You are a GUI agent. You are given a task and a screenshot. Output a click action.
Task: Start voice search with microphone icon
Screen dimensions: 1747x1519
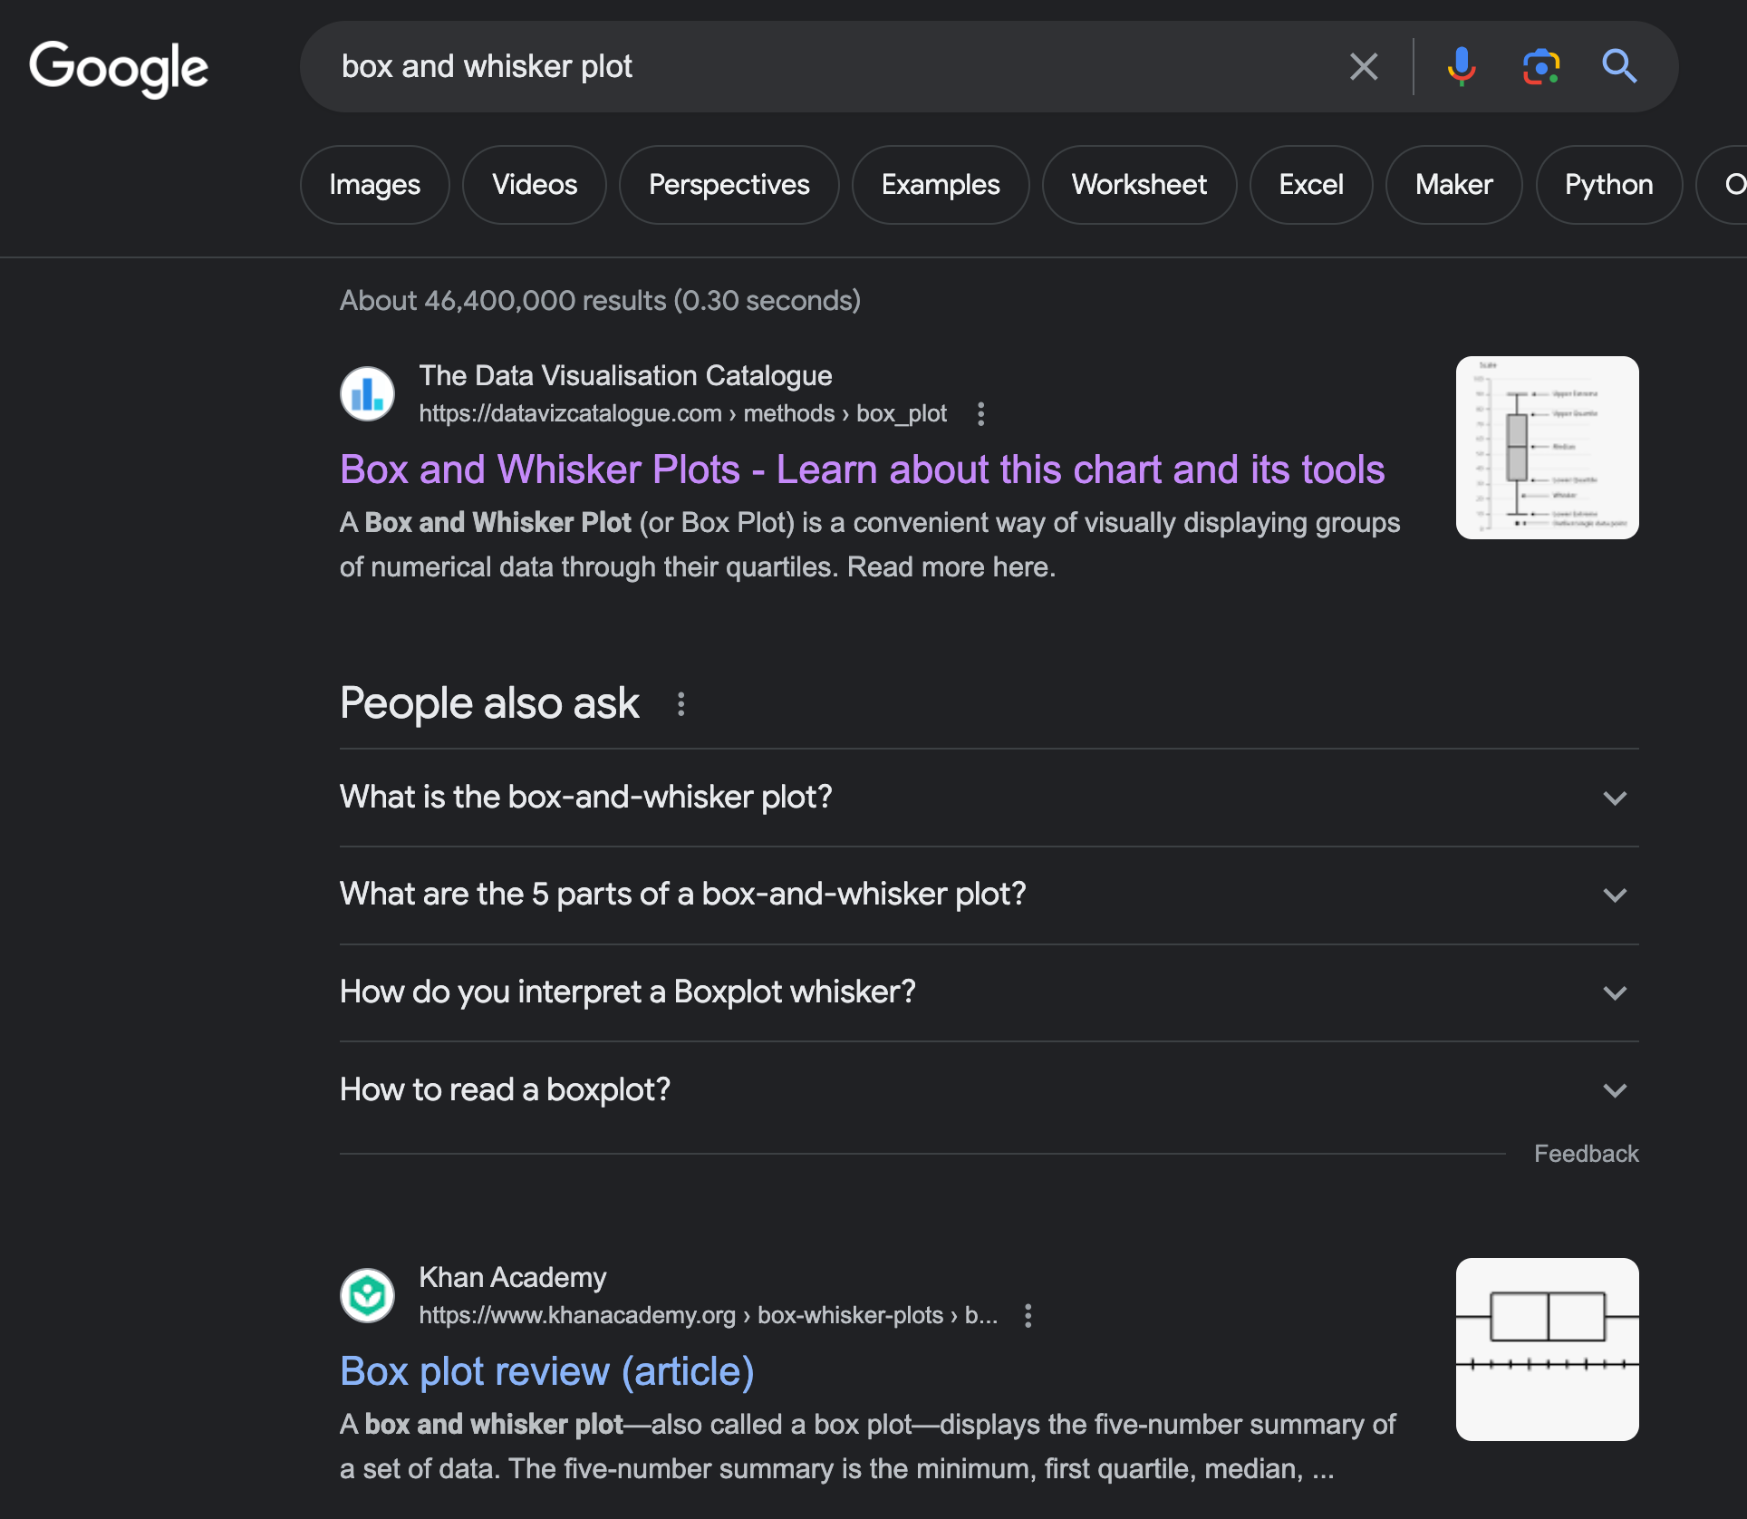(x=1461, y=66)
